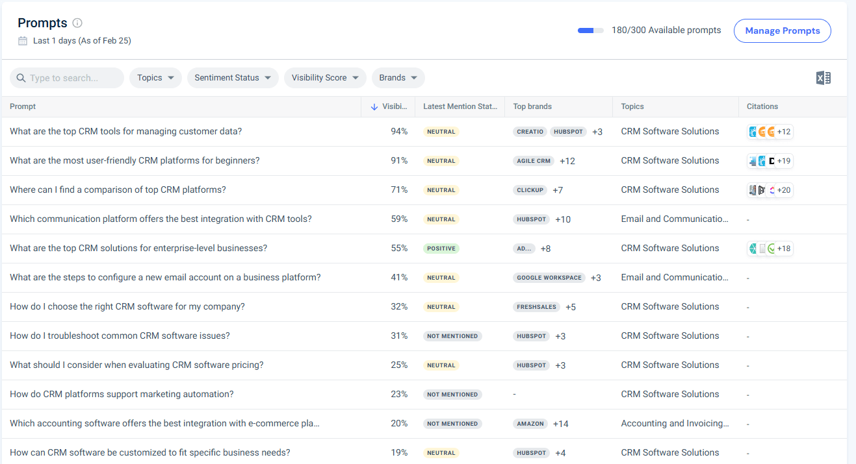Click the 55% visibility score

399,249
